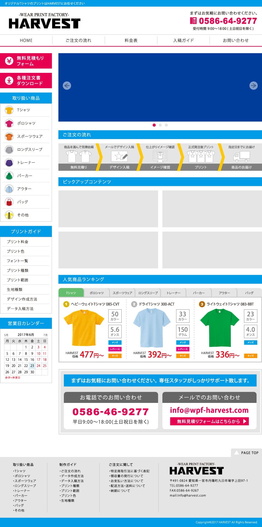Open プリント料金 in the print guide

17,242
